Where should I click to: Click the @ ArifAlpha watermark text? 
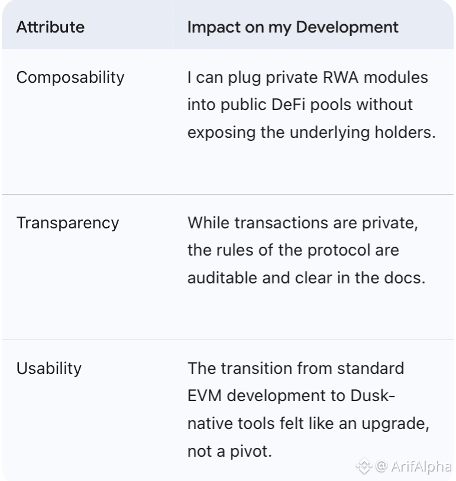(413, 466)
